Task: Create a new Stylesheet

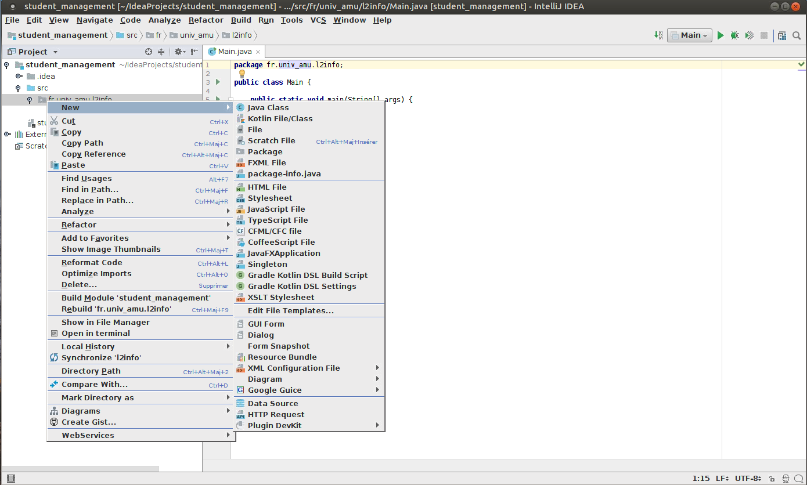Action: 309,198
